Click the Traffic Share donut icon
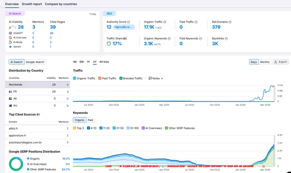 click(x=109, y=44)
